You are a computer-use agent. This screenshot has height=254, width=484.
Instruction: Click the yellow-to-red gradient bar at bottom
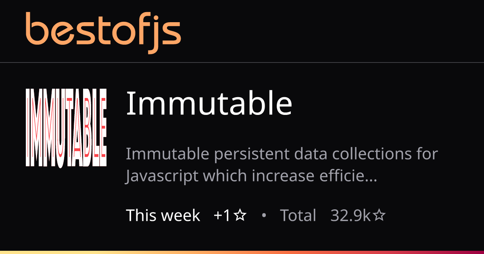click(242, 252)
